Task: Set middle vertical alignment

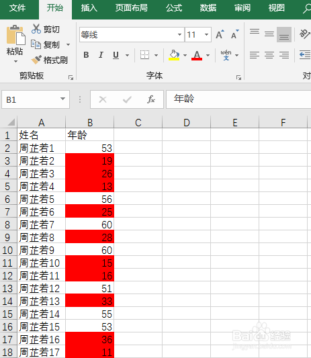Action: pos(269,34)
